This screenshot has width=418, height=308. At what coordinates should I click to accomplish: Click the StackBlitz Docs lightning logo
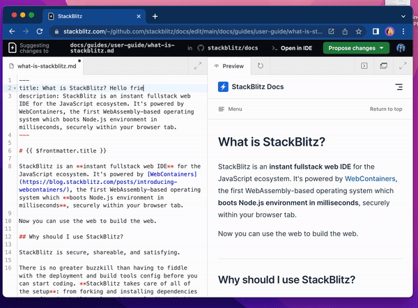click(223, 87)
